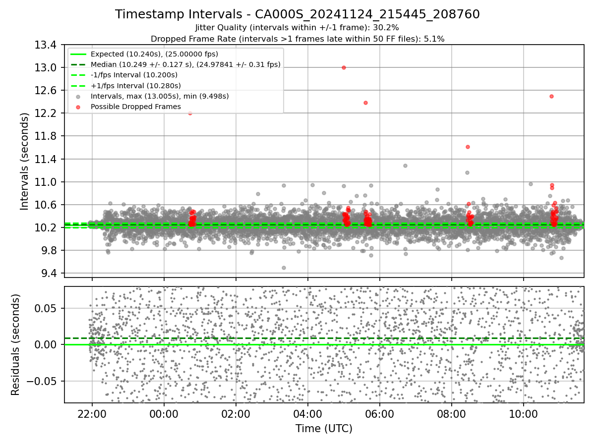Image resolution: width=595 pixels, height=446 pixels.
Task: Click the lowest gray interval point near 9.5 seconds
Action: 284,268
